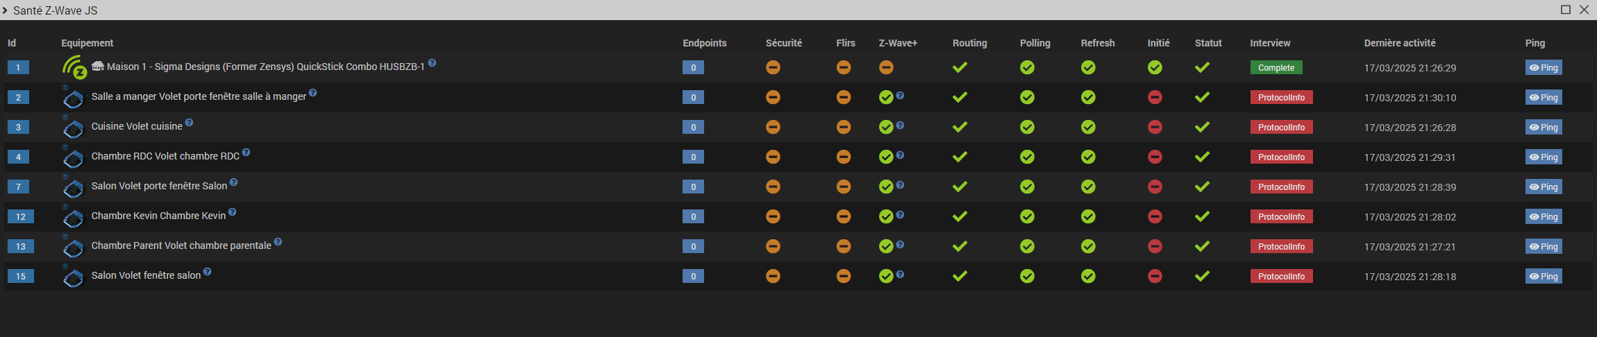Click the Complete interview badge for node 1

1276,67
